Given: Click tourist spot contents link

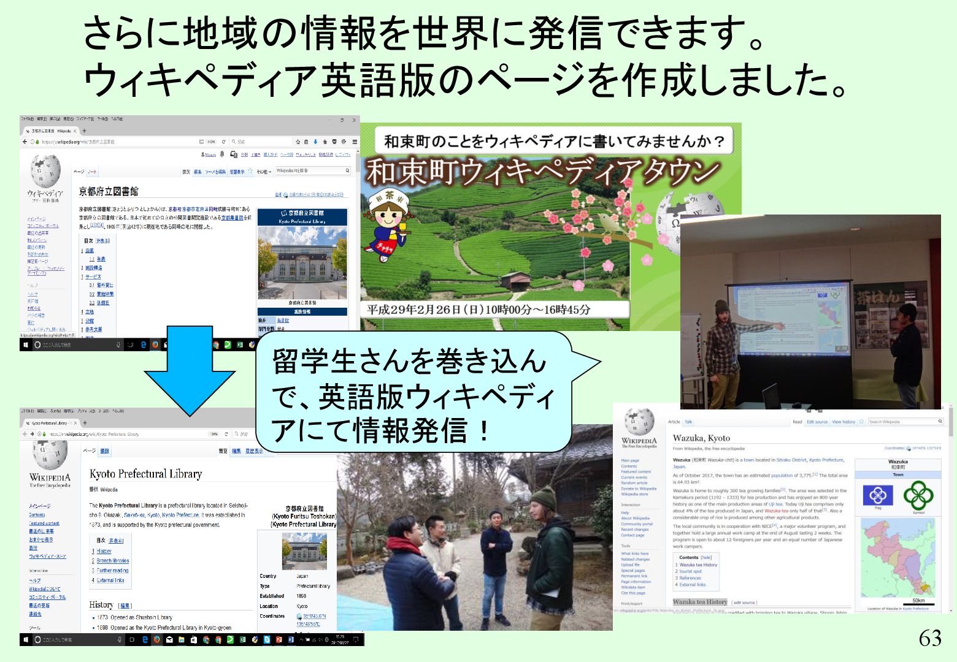Looking at the screenshot, I should coord(690,571).
